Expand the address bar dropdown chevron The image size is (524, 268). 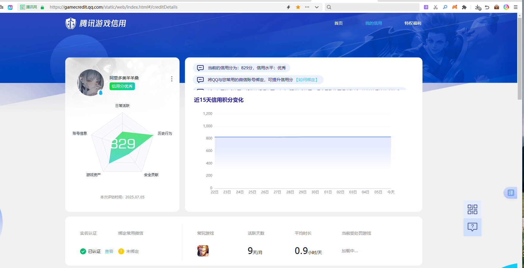coord(317,7)
